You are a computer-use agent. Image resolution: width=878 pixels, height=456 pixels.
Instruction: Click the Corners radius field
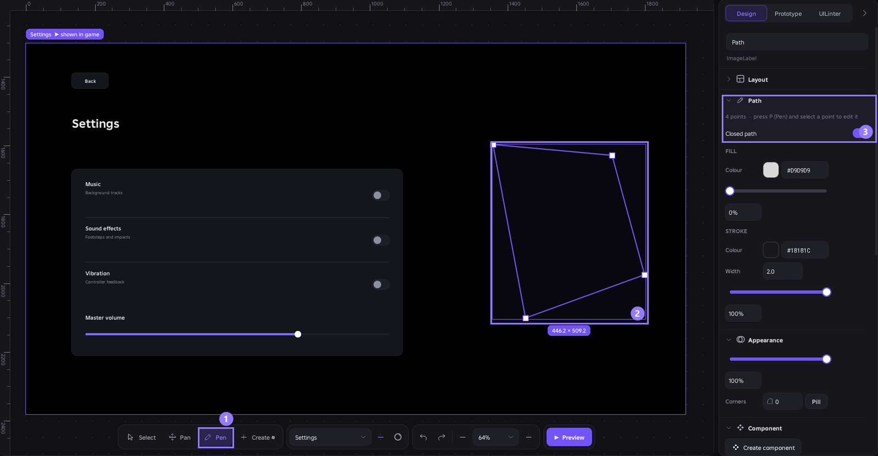click(783, 402)
